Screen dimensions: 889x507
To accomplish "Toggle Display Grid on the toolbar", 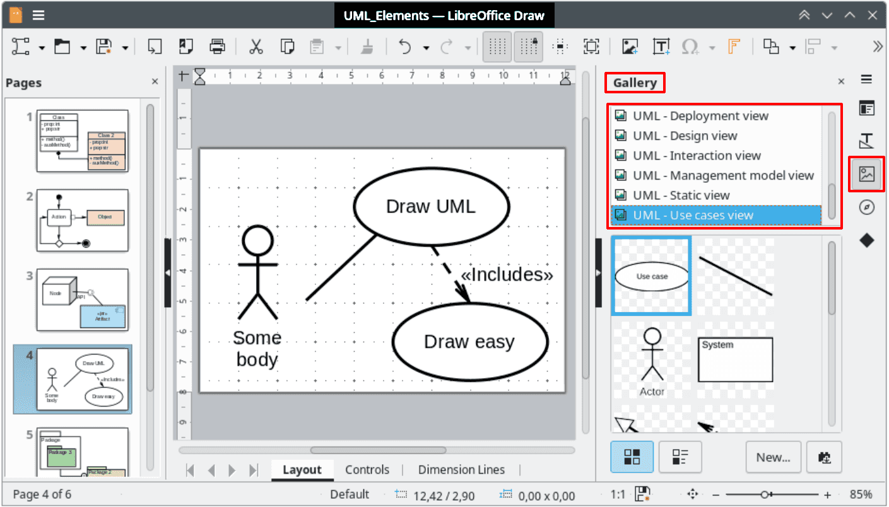I will point(497,46).
